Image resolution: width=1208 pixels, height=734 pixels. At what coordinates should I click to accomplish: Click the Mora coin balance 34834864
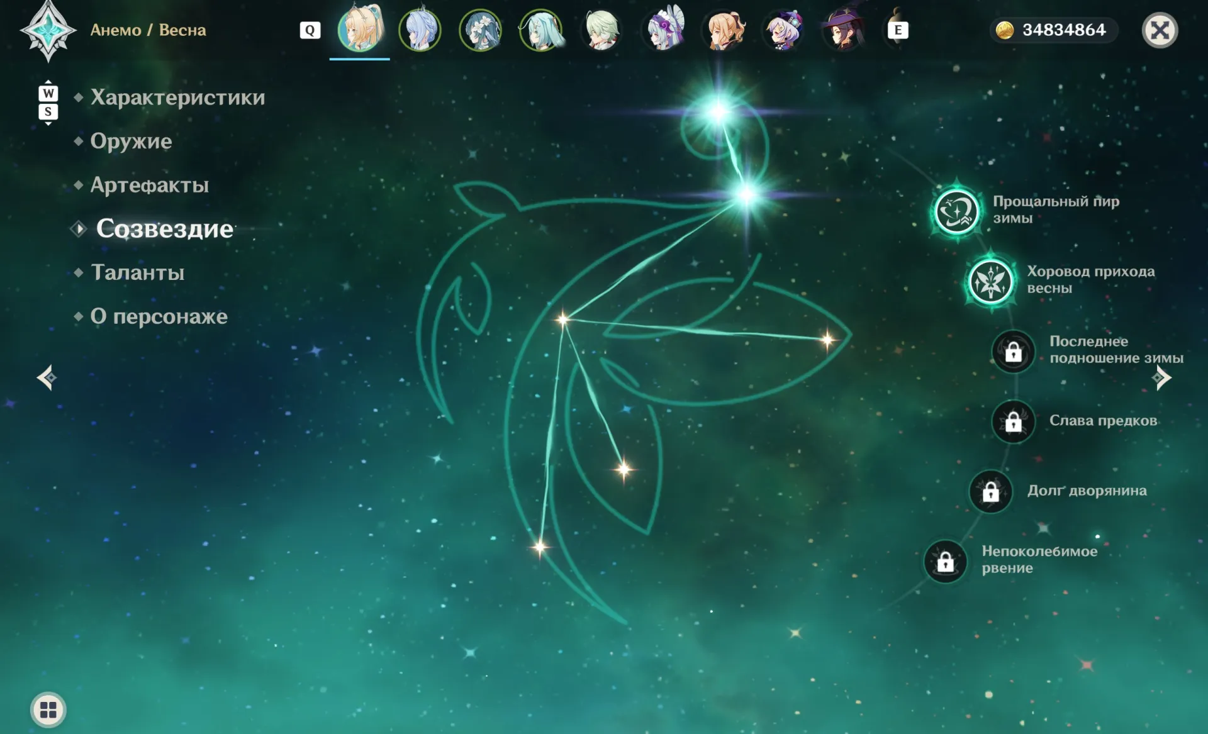[1053, 30]
